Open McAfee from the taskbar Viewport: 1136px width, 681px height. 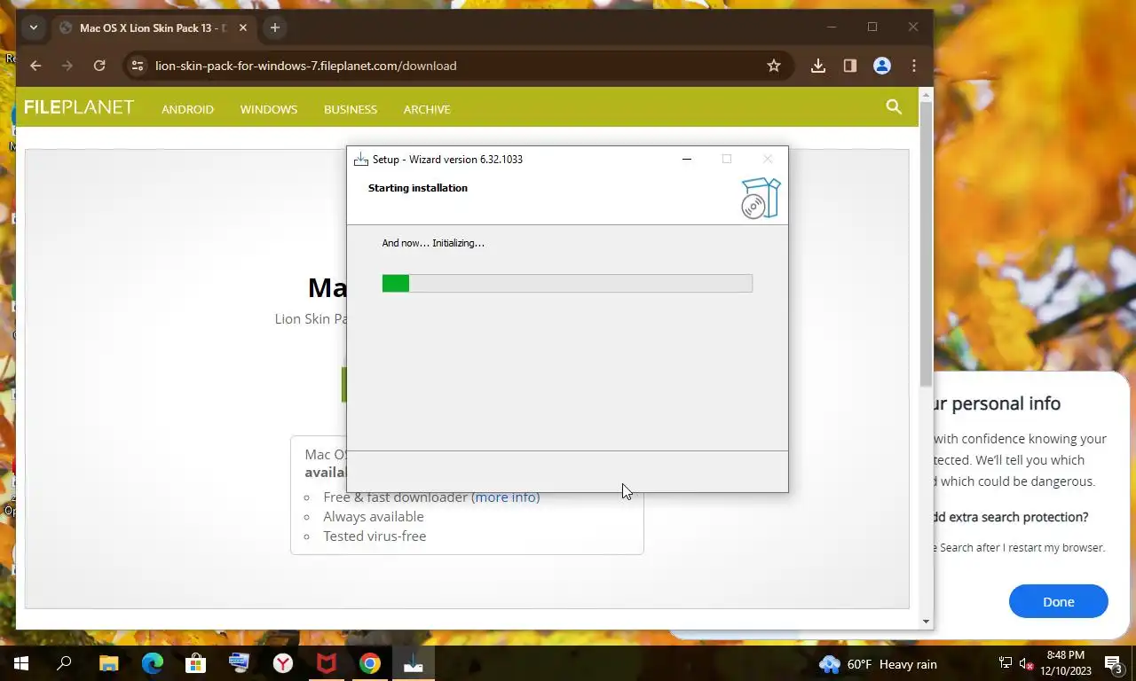[326, 663]
